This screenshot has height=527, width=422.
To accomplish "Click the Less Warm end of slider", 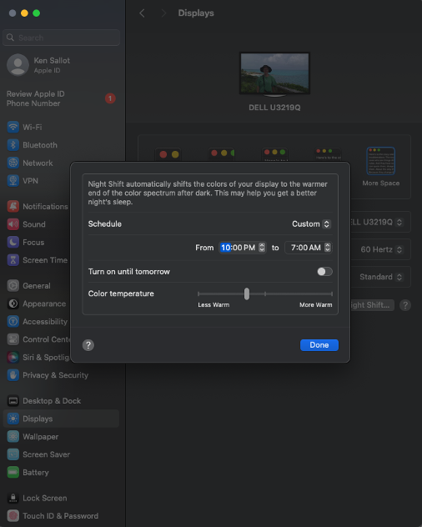I will pyautogui.click(x=198, y=294).
